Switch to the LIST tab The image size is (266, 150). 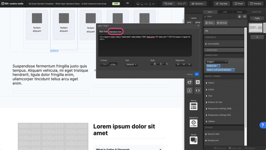tap(225, 12)
